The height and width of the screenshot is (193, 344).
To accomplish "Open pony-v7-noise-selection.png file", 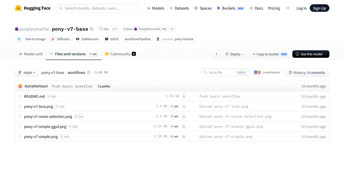I will [48, 116].
